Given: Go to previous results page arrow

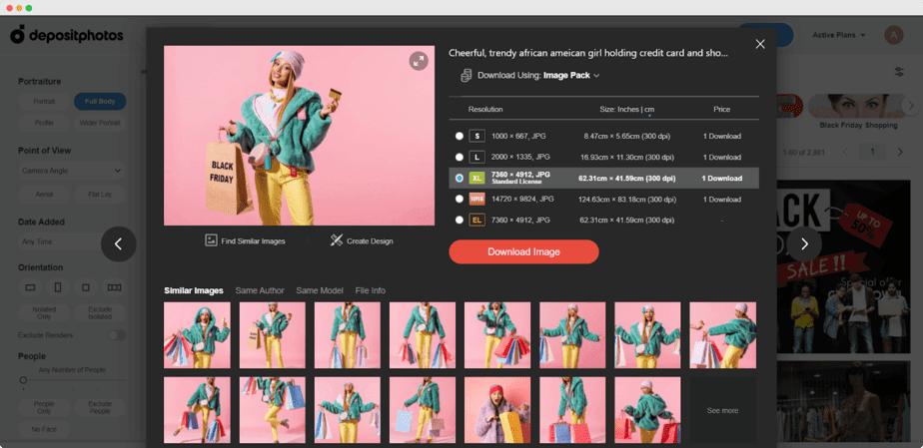Looking at the screenshot, I should (x=846, y=153).
